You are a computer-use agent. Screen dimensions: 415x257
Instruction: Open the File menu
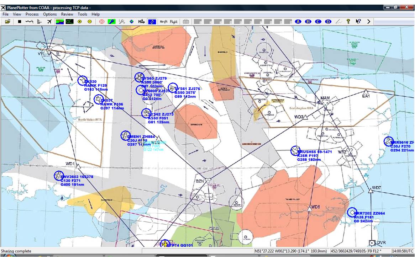(6, 14)
